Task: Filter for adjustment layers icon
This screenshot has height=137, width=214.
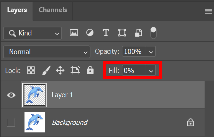Action: coord(90,33)
